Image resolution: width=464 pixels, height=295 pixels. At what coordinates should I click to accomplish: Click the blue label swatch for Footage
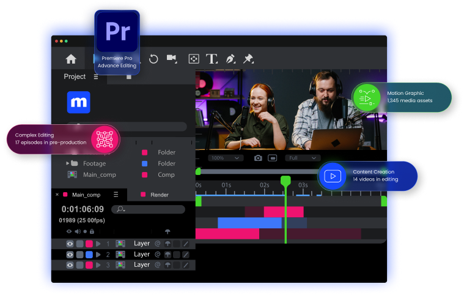click(x=145, y=163)
